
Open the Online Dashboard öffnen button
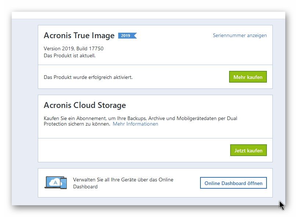(233, 183)
